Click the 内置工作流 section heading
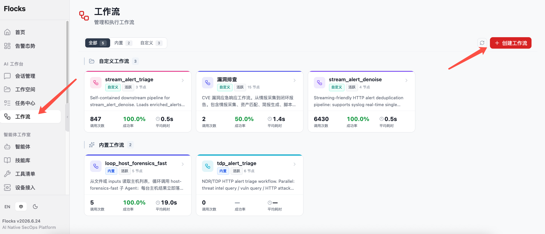The image size is (545, 234). [x=111, y=145]
